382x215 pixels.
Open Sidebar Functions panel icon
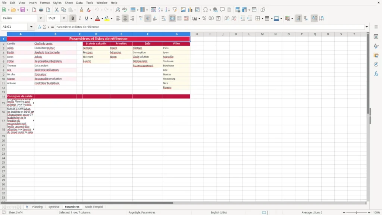376,74
